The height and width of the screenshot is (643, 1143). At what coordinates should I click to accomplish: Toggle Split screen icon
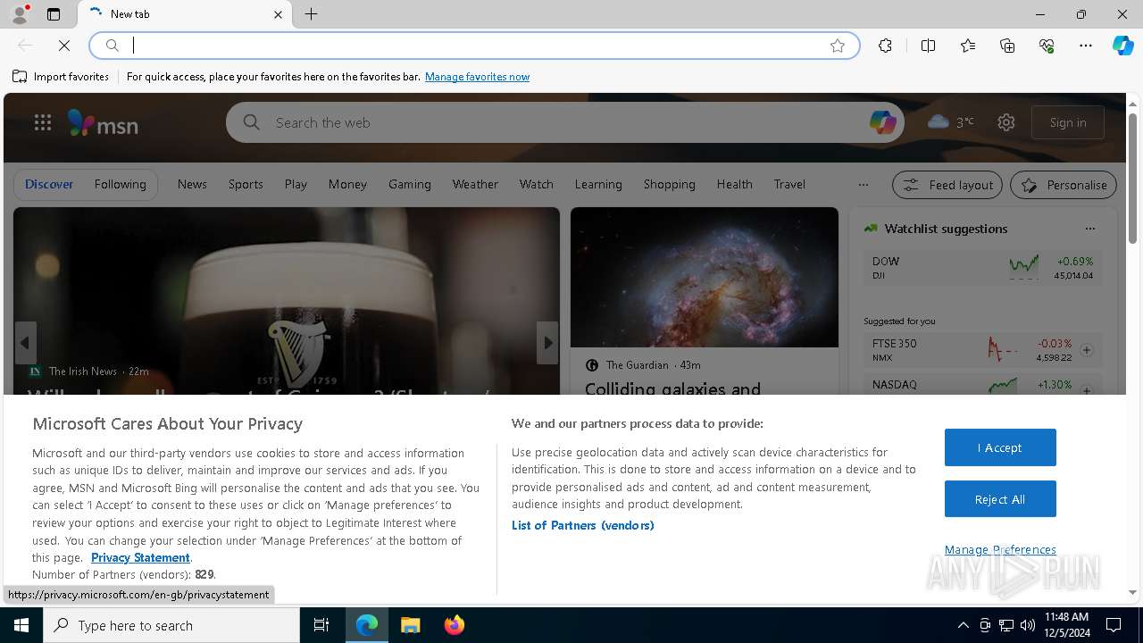pyautogui.click(x=928, y=46)
